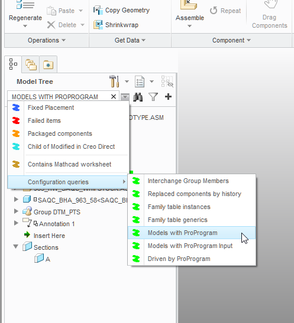Toggle the tree visibility eye icon
This screenshot has height=323, width=294.
[x=167, y=81]
